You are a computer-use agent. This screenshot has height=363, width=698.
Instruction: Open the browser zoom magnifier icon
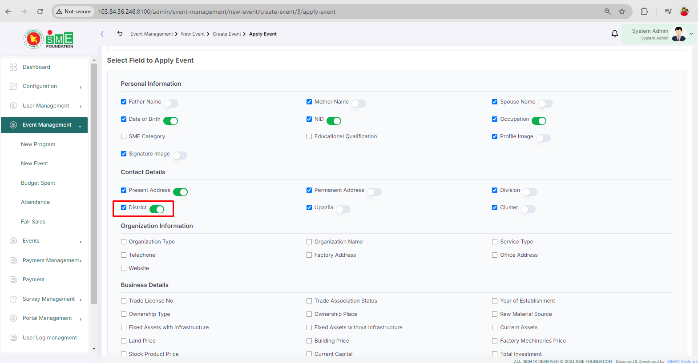[608, 12]
